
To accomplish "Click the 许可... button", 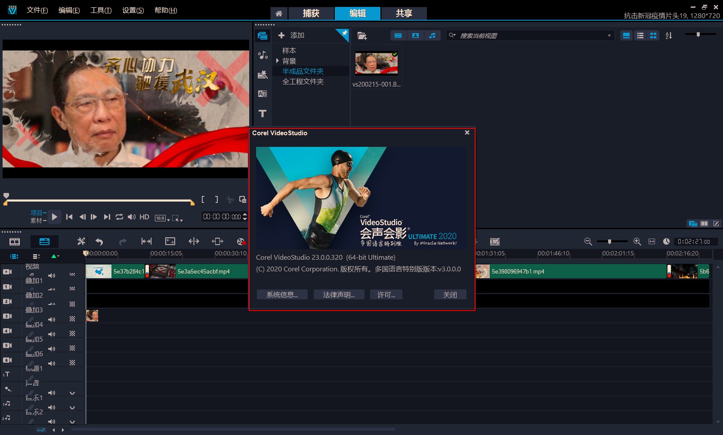I will tap(386, 295).
